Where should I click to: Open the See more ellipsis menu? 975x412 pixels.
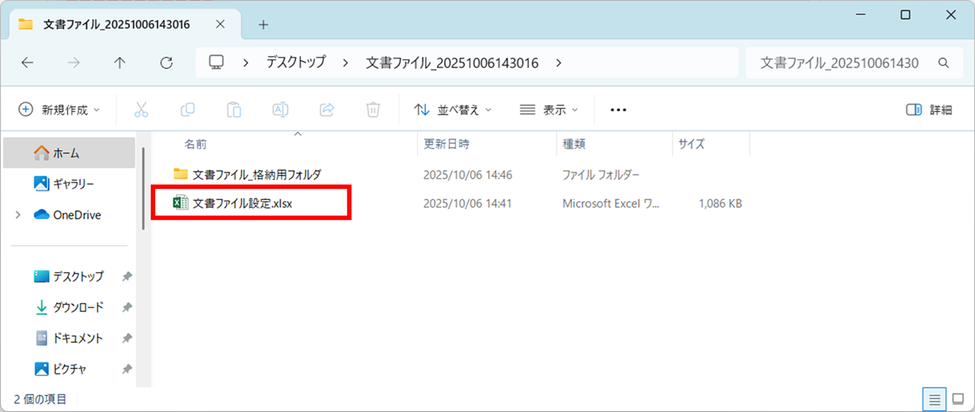(618, 110)
